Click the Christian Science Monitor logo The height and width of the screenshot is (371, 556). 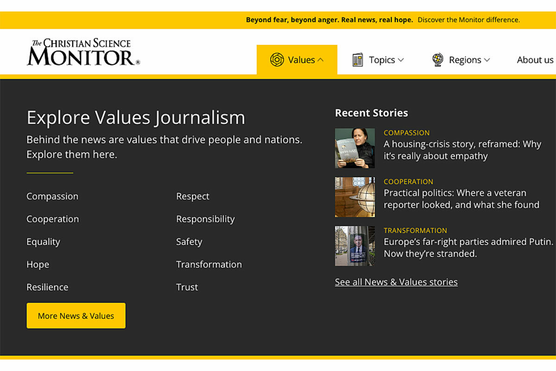point(83,52)
